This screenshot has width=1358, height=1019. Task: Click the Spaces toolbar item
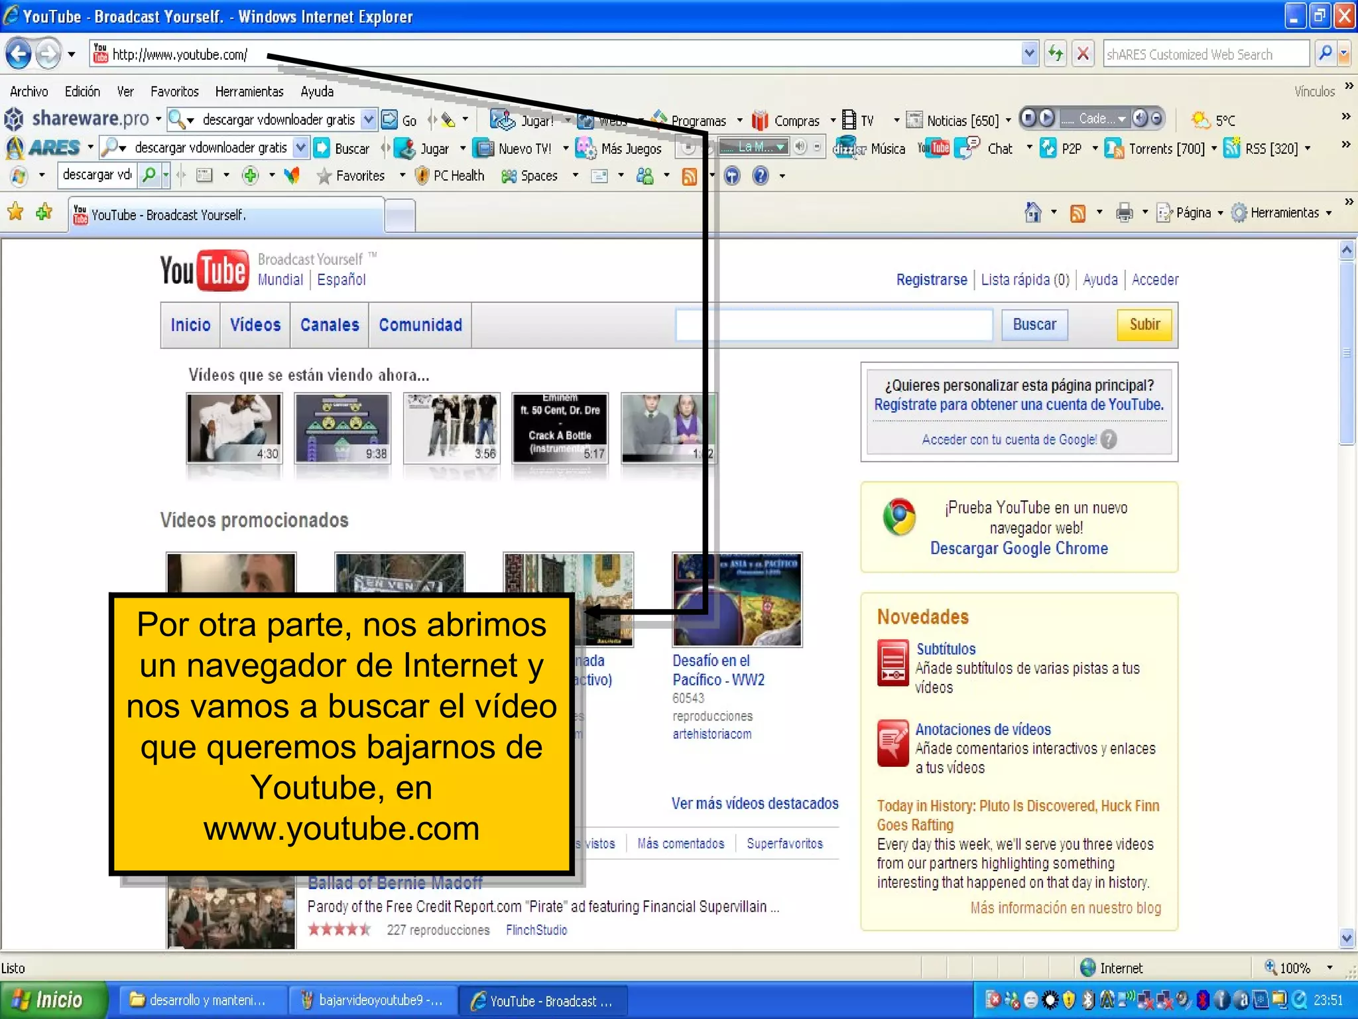tap(529, 176)
